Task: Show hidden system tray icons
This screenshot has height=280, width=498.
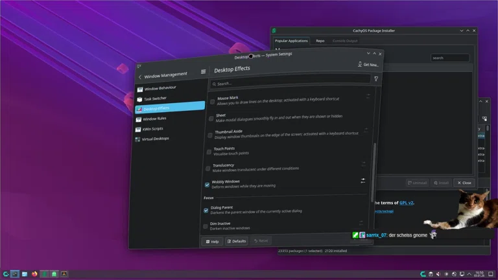Action: coord(469,274)
